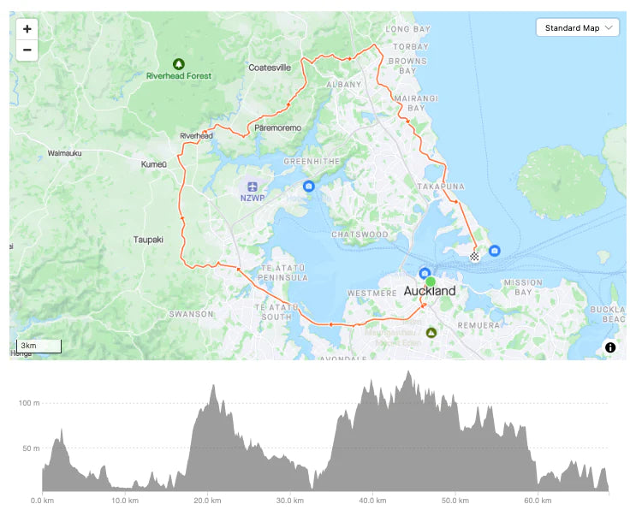
Task: Zoom in with the plus button
Action: tap(27, 29)
